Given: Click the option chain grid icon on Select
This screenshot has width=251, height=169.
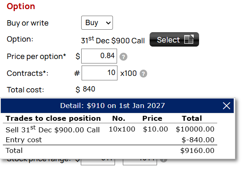Looking at the screenshot, I should tap(189, 39).
